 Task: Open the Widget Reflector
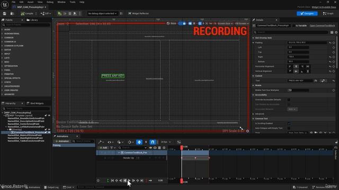coord(139,14)
